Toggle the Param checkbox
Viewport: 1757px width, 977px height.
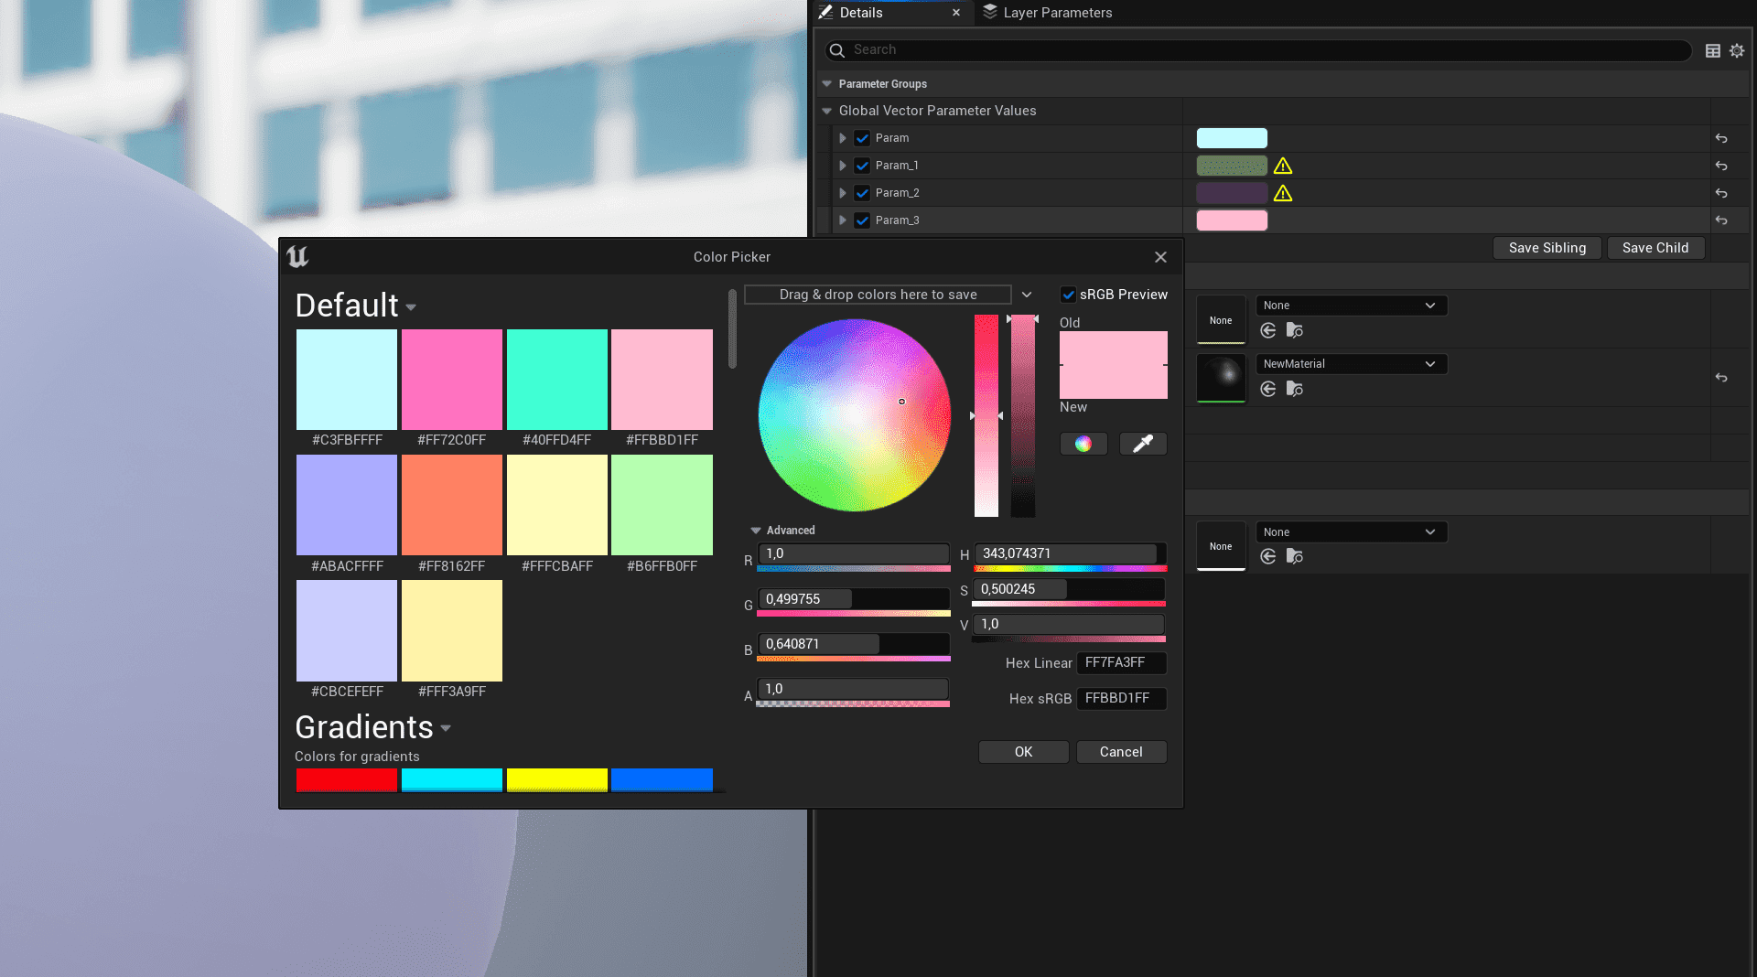pos(862,138)
